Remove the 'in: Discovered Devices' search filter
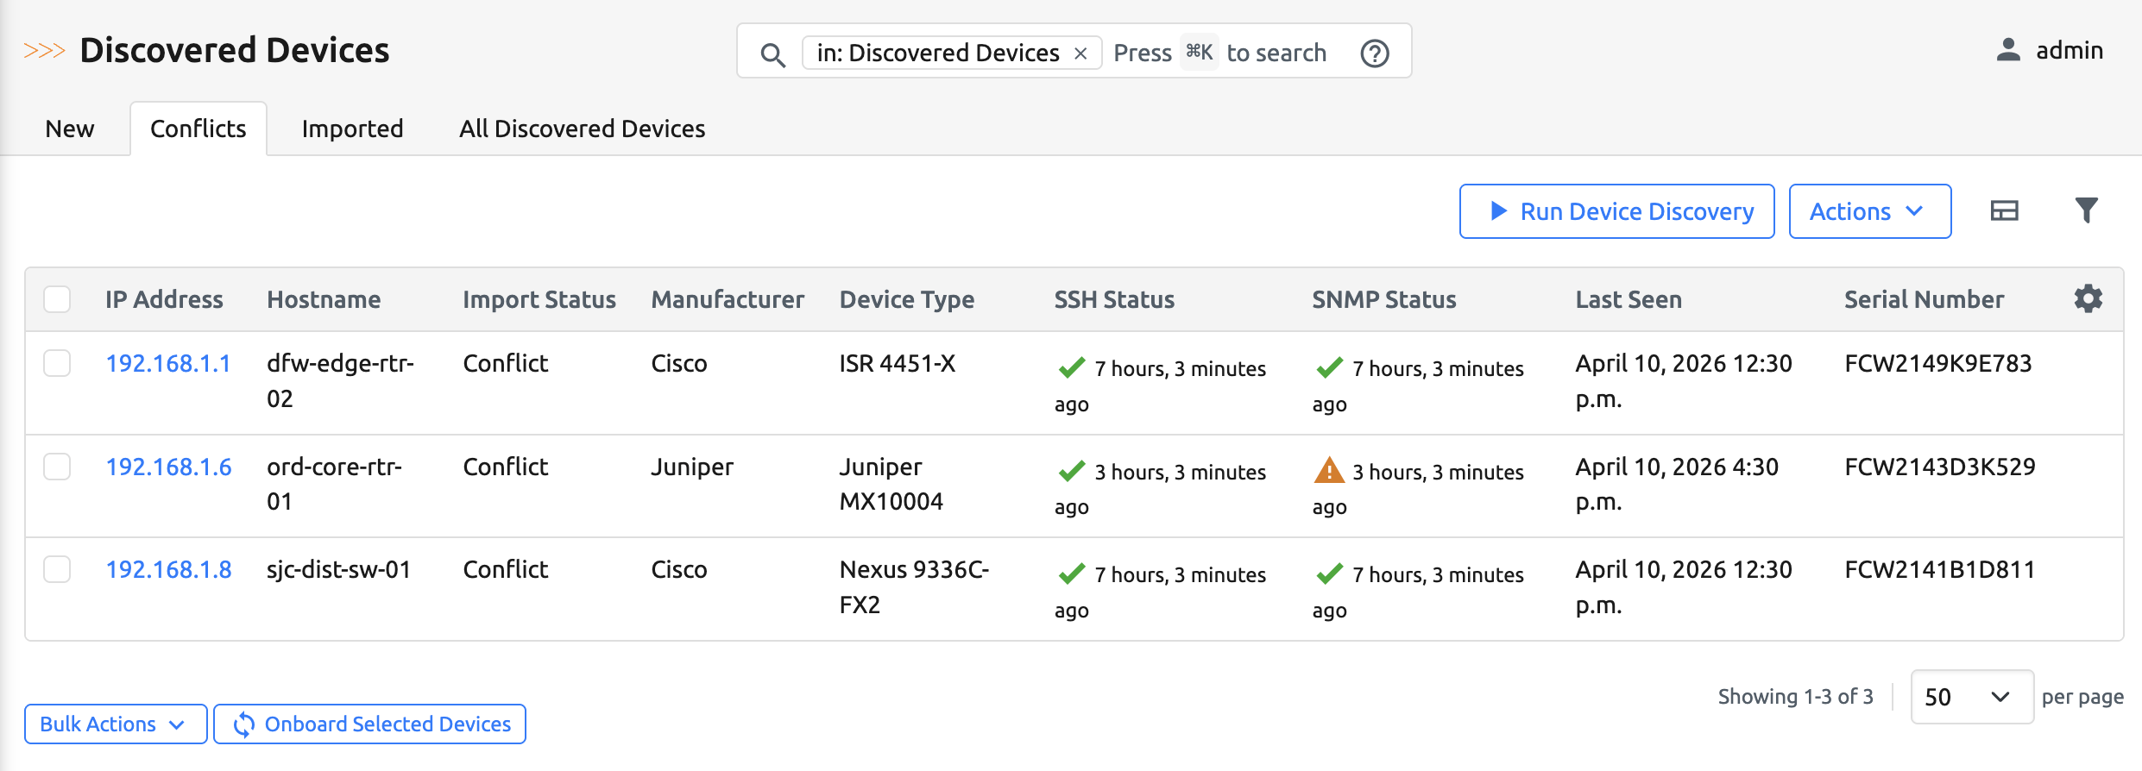Image resolution: width=2142 pixels, height=771 pixels. pyautogui.click(x=1080, y=53)
